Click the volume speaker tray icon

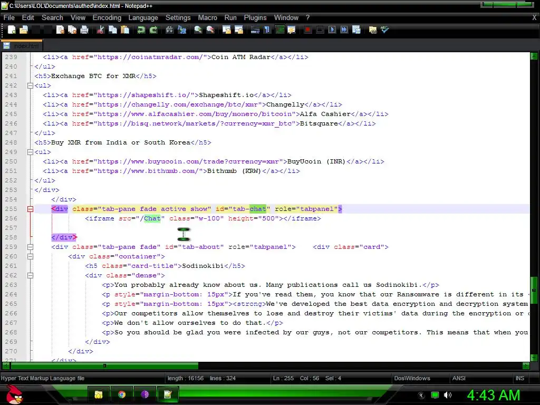pyautogui.click(x=448, y=395)
